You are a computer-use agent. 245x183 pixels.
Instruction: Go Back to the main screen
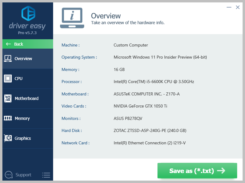(x=28, y=44)
